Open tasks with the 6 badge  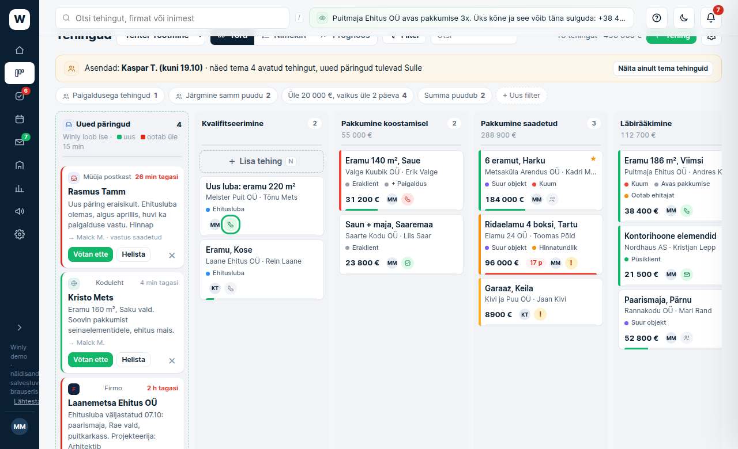[20, 96]
